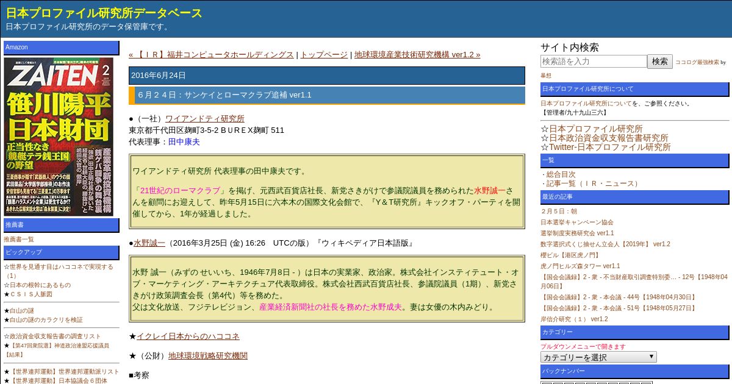Image resolution: width=732 pixels, height=384 pixels.
Task: Open 国会会議録 本会議 44号 link
Action: tap(619, 297)
